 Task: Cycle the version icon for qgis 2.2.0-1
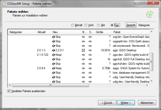(53, 50)
